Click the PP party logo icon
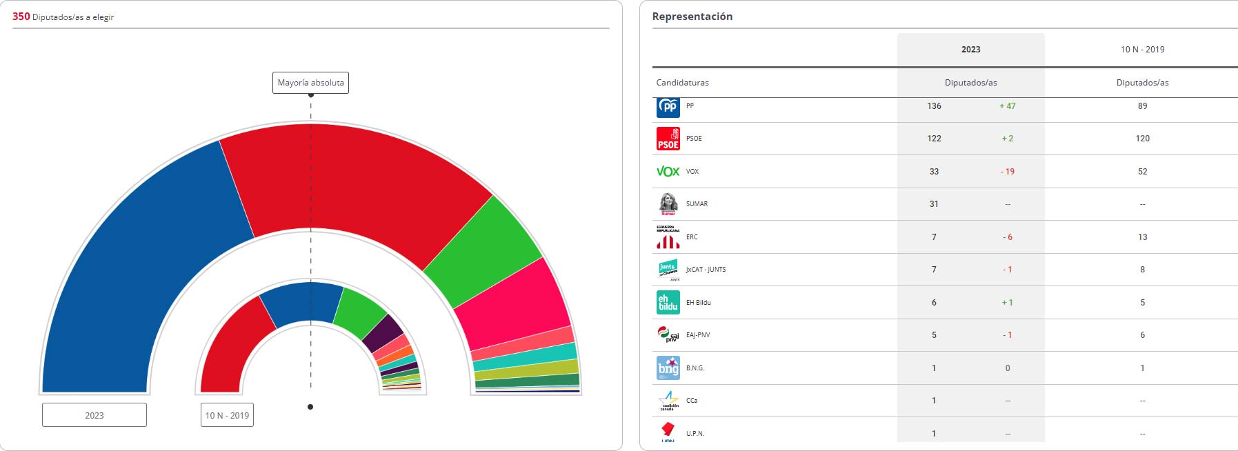This screenshot has width=1238, height=451. tap(668, 107)
